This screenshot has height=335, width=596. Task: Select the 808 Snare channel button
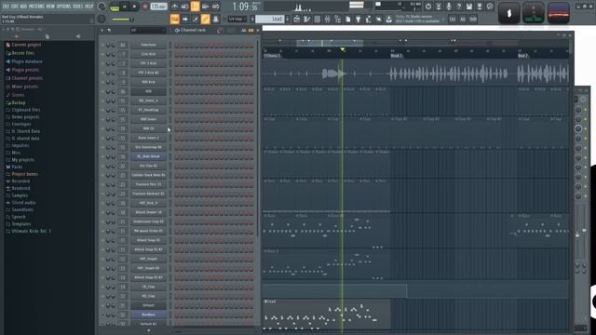148,119
